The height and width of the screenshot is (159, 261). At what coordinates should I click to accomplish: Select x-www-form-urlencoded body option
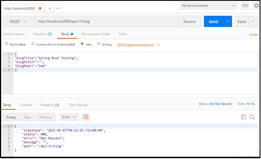click(x=33, y=44)
